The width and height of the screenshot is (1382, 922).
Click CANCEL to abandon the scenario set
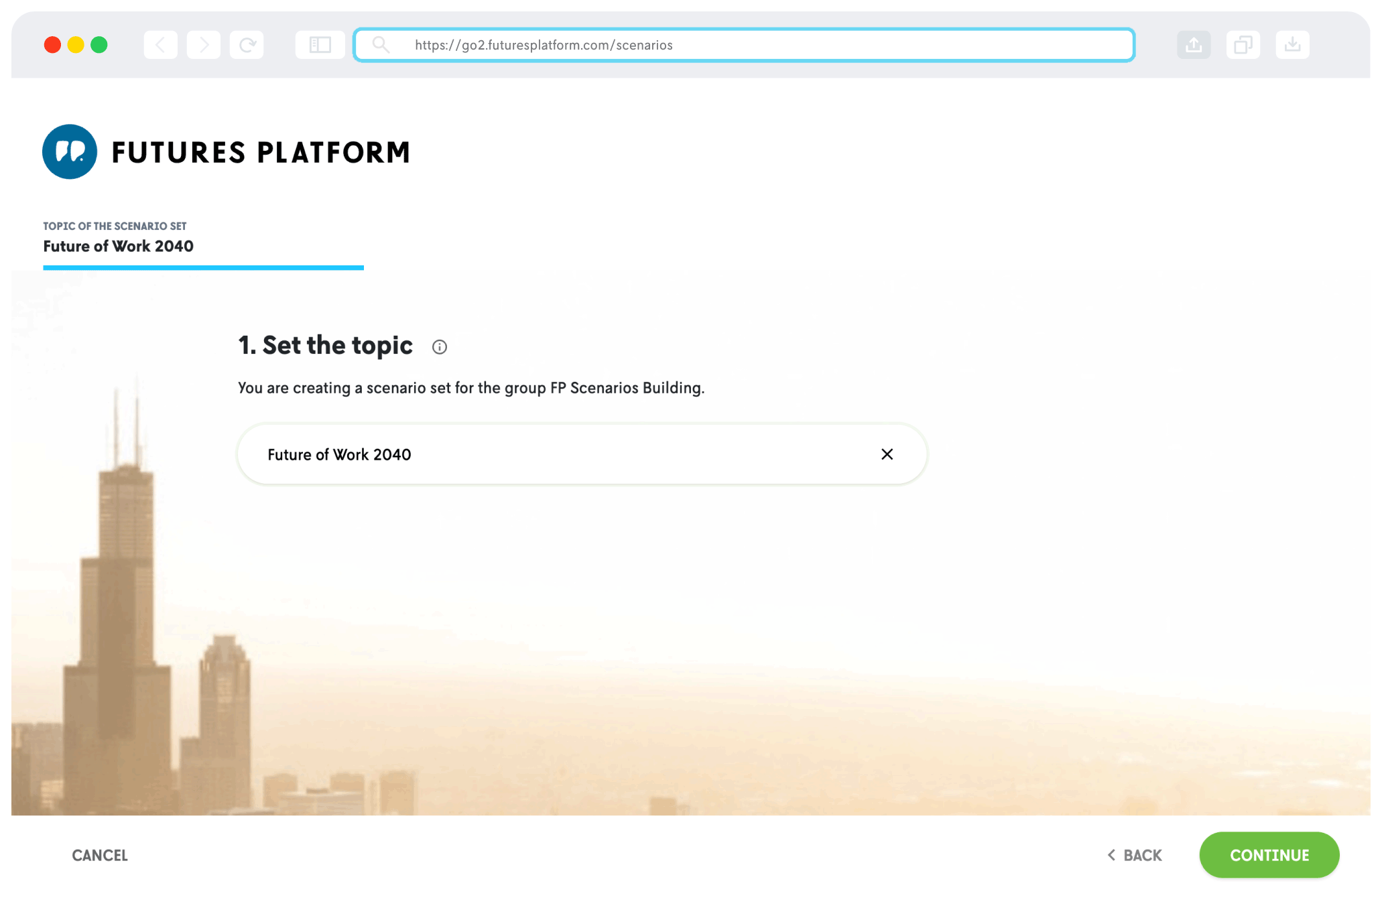99,855
